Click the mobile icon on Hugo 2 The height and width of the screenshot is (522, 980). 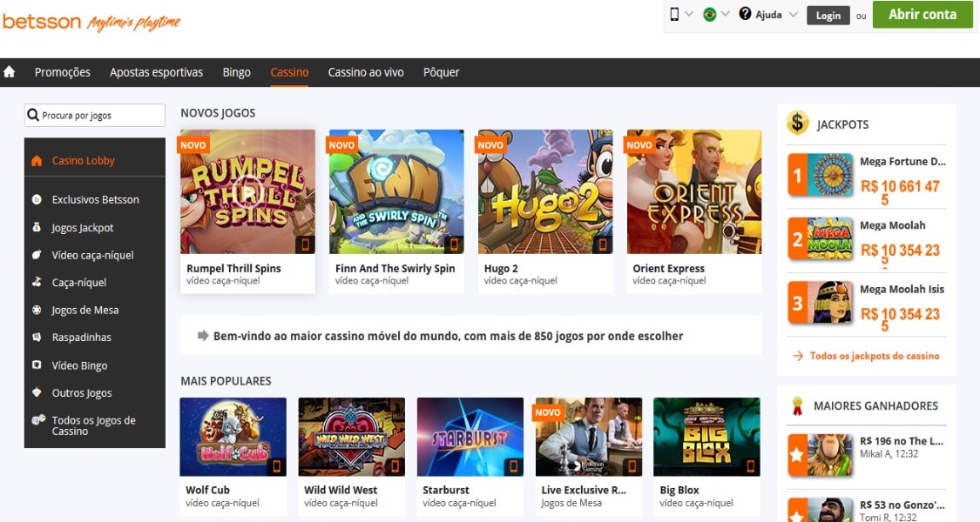coord(603,244)
